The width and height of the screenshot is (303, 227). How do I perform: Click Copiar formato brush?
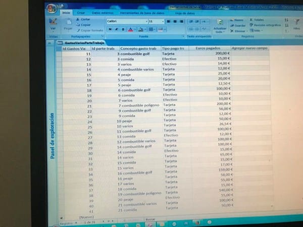click(x=90, y=30)
